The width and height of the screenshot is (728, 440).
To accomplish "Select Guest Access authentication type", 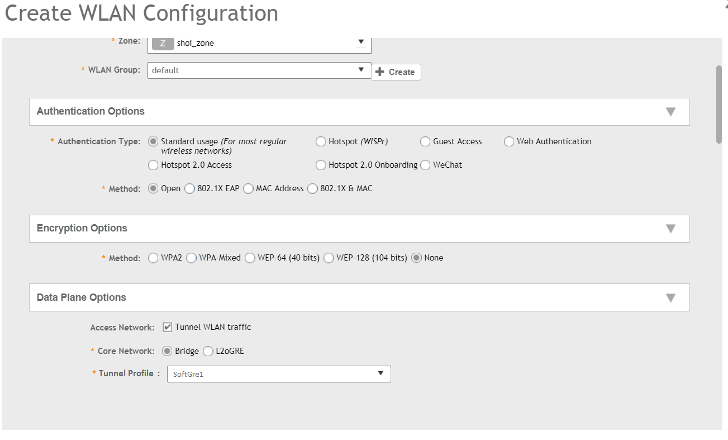I will click(425, 141).
